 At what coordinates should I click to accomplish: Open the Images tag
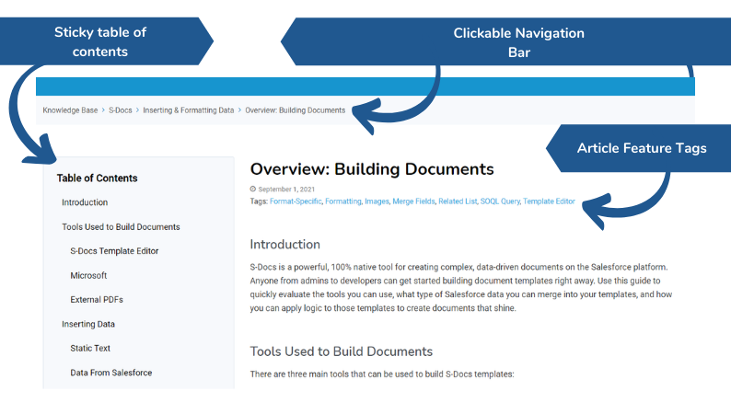click(x=377, y=201)
